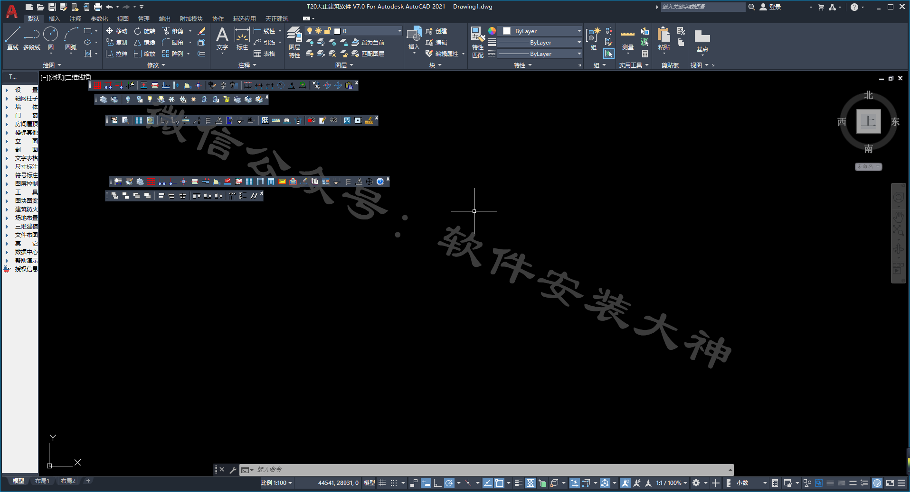Image resolution: width=910 pixels, height=492 pixels.
Task: Switch to 布局2 layout tab
Action: click(x=68, y=481)
